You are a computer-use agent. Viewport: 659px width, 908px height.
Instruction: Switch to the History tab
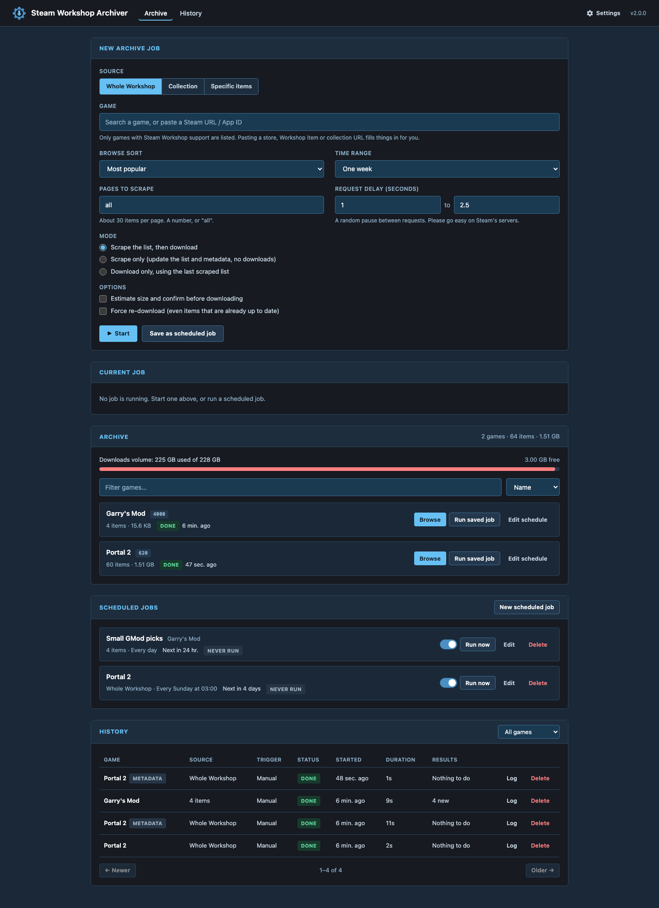pyautogui.click(x=191, y=13)
